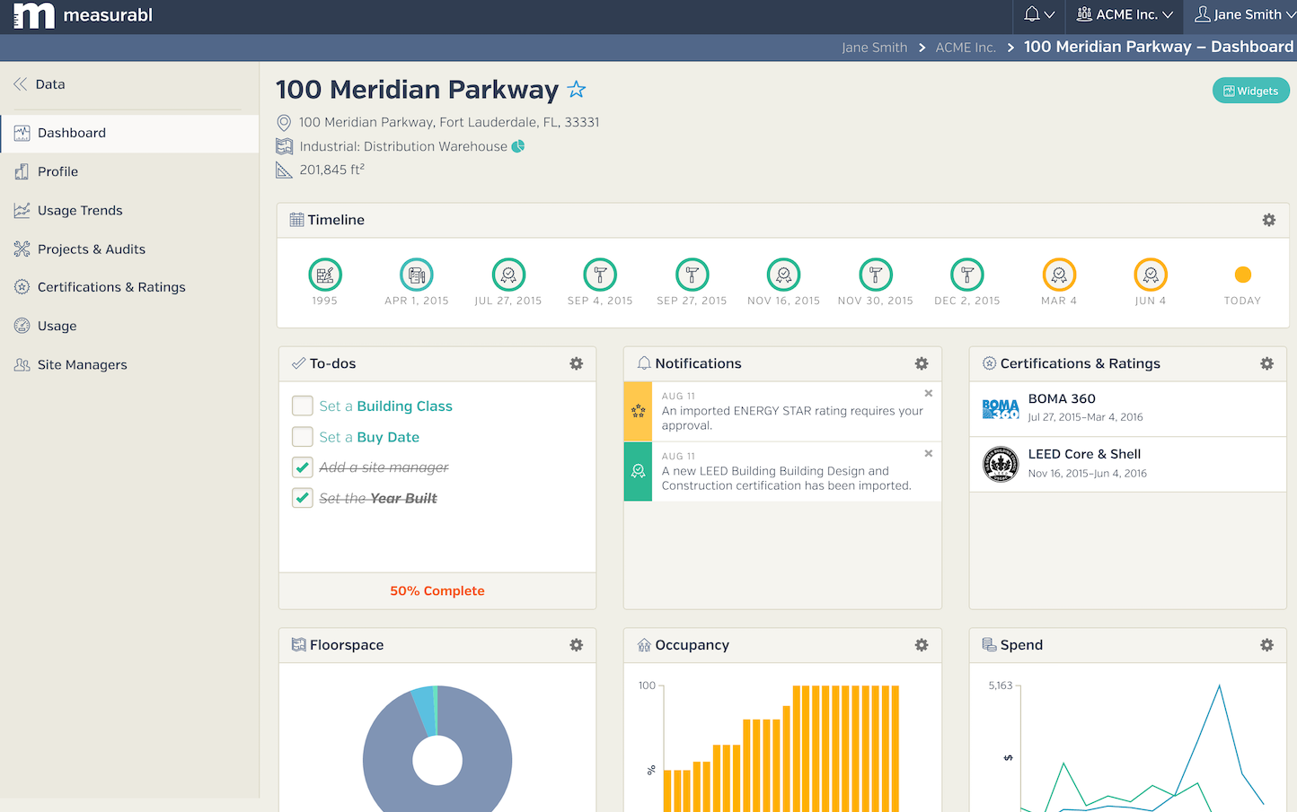This screenshot has width=1297, height=812.
Task: Click the favorite star next to 100 Meridian Parkway
Action: pos(577,90)
